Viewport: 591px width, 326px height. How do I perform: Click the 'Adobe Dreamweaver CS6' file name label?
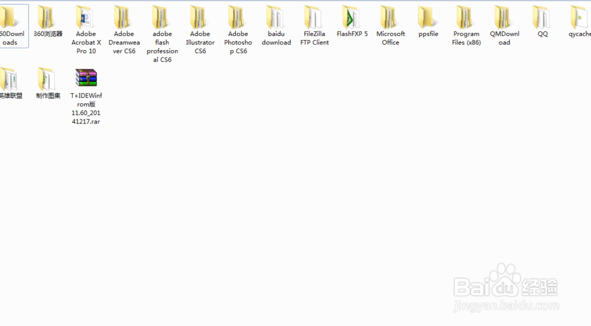[x=124, y=42]
